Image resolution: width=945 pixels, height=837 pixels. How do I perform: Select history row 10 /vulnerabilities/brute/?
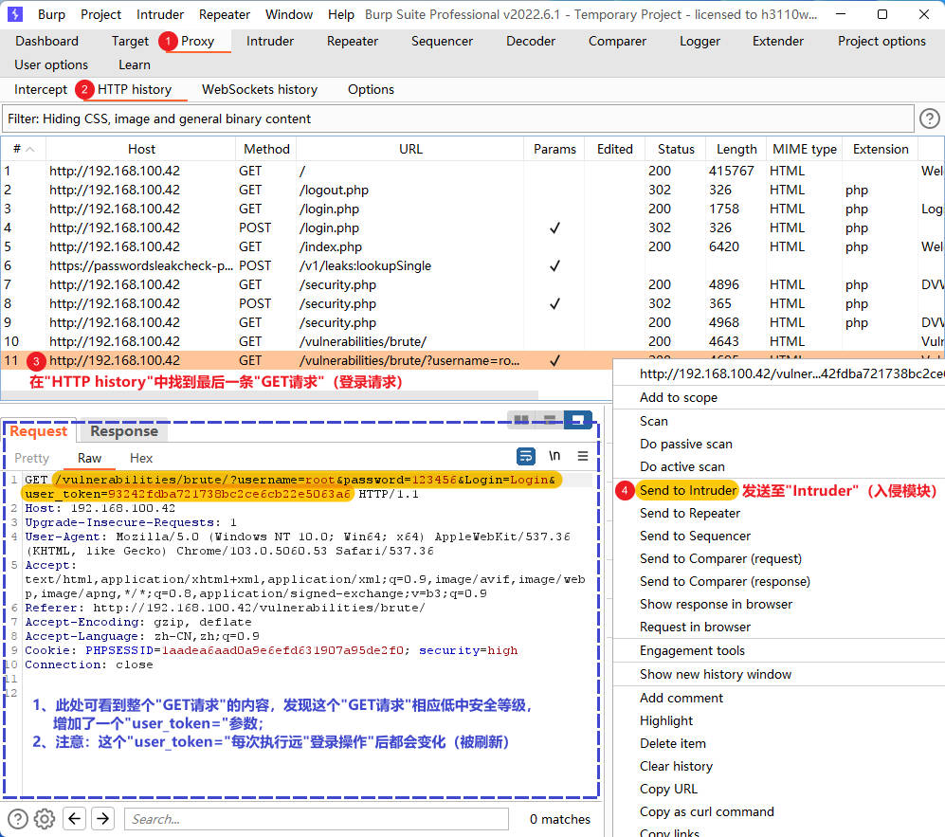[x=472, y=341]
